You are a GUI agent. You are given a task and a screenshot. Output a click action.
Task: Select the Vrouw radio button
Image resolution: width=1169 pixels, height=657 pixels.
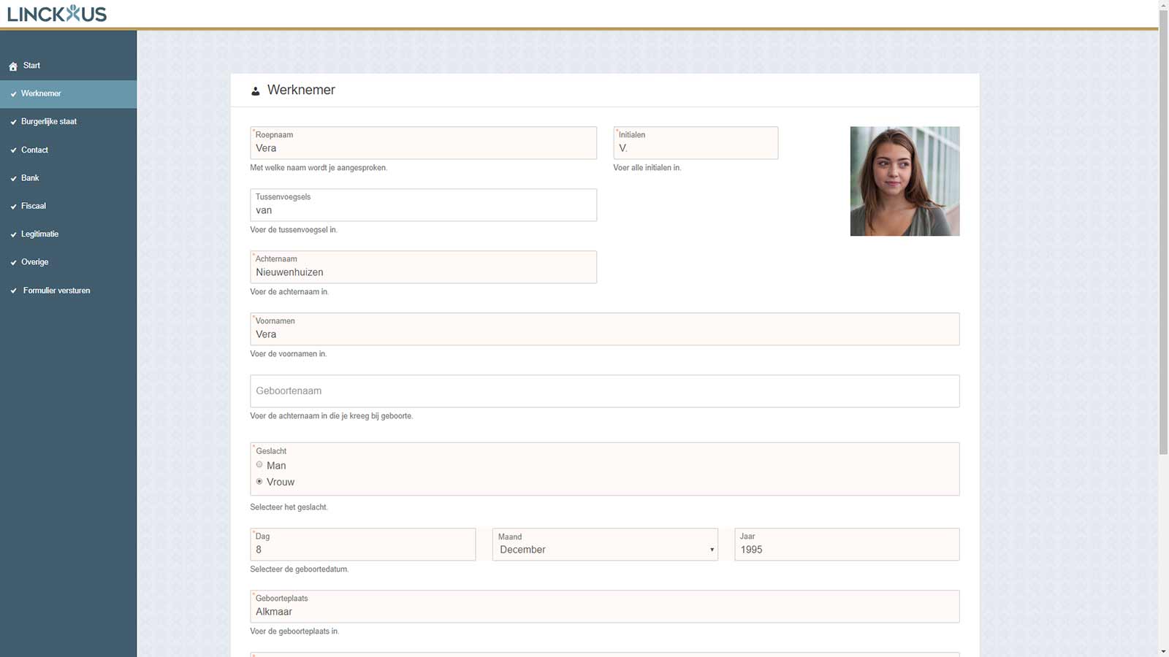(x=259, y=482)
